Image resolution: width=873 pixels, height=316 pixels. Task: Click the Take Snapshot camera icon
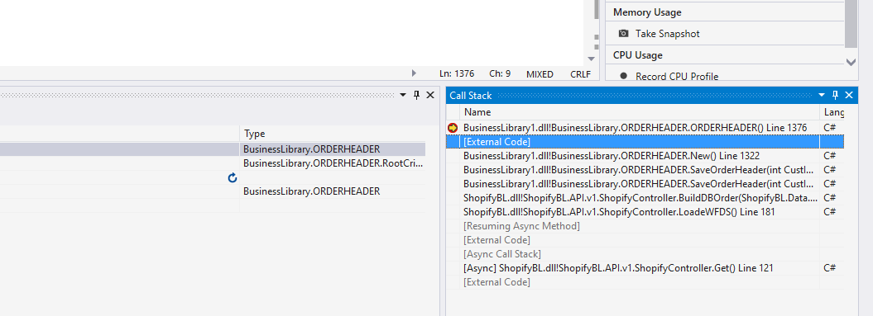[624, 34]
